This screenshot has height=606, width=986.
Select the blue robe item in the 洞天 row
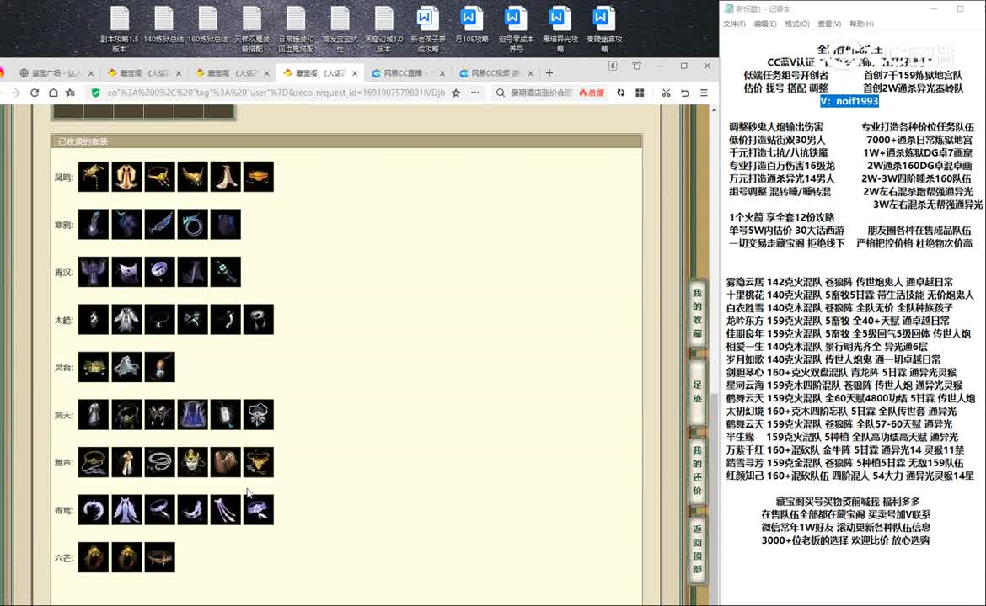(192, 415)
